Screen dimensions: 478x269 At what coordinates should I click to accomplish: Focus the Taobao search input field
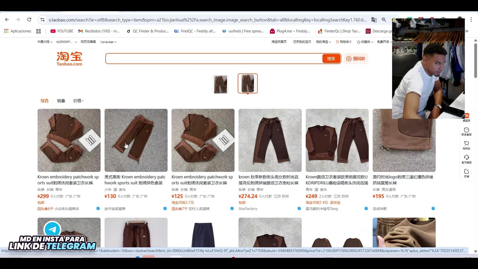(x=214, y=59)
